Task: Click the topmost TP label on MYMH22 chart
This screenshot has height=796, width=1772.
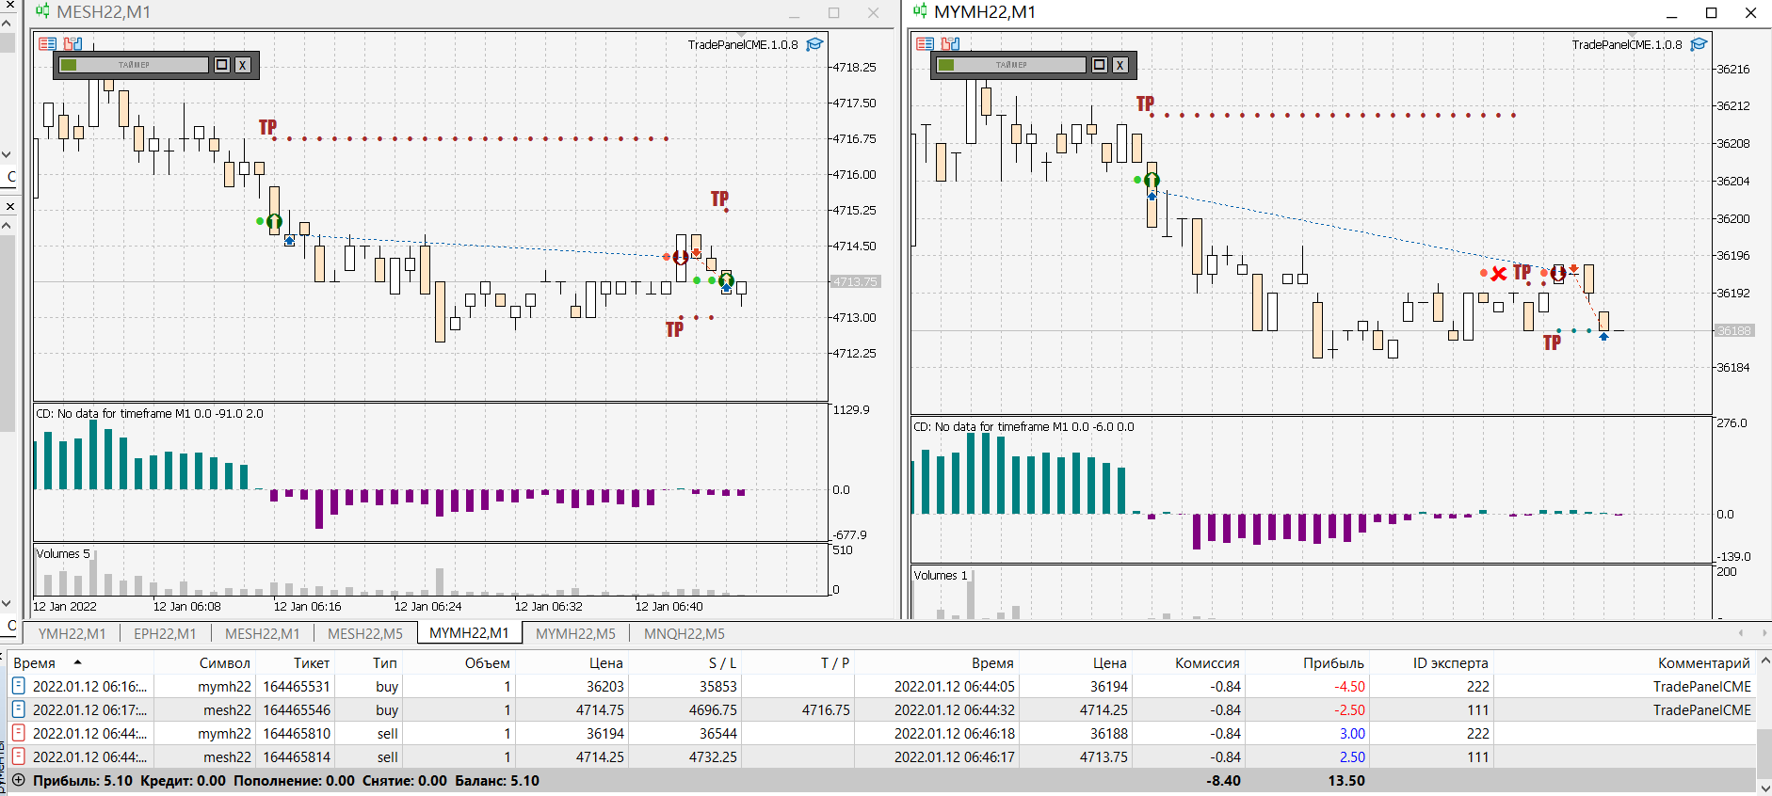Action: (x=1145, y=103)
